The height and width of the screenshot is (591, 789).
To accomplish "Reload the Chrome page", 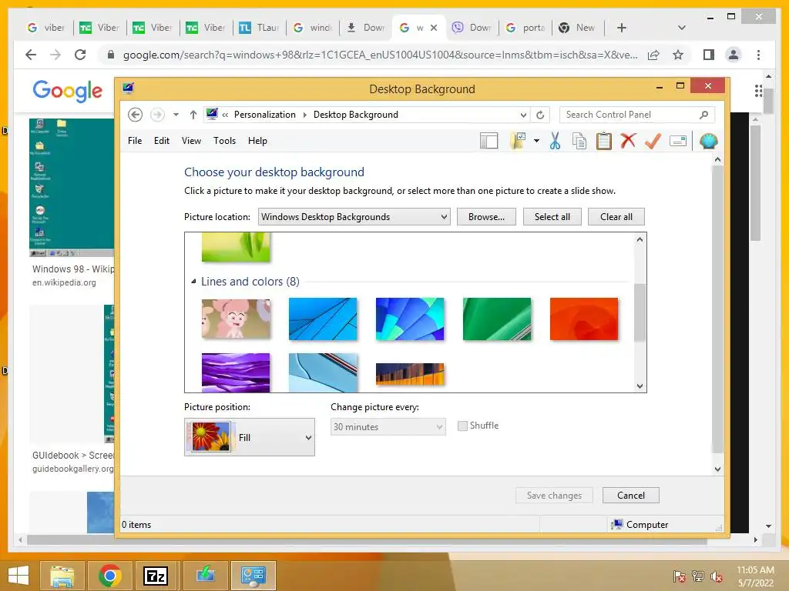I will tap(80, 55).
